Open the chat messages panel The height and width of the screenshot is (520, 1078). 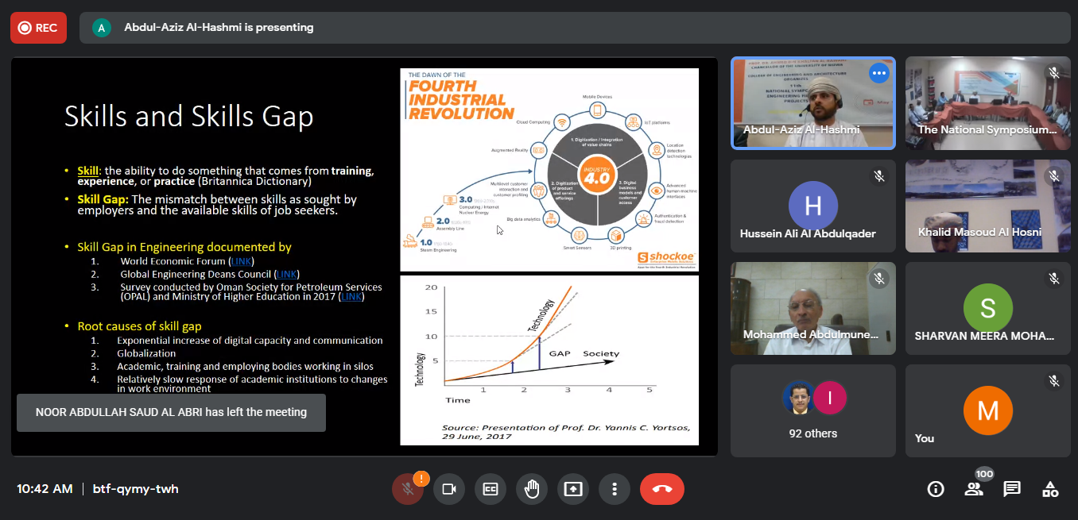pos(1012,489)
